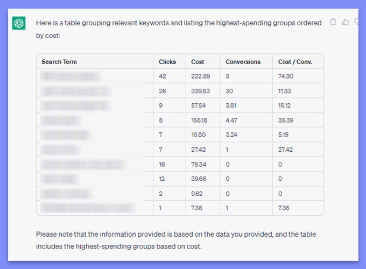Viewport: 366px width, 269px height.
Task: Click the conversions value 30
Action: pos(229,91)
